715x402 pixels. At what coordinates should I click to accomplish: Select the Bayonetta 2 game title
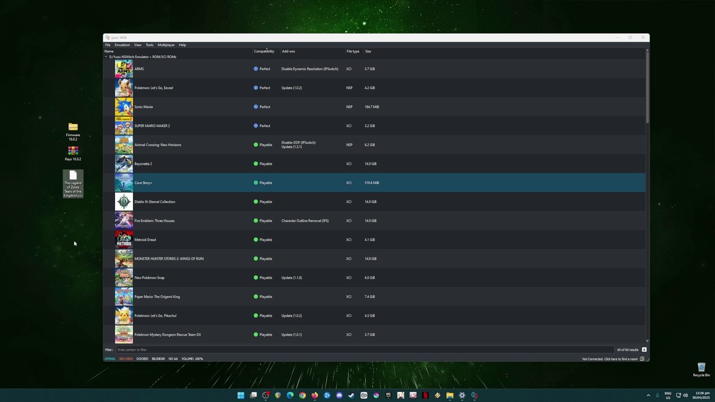click(143, 164)
